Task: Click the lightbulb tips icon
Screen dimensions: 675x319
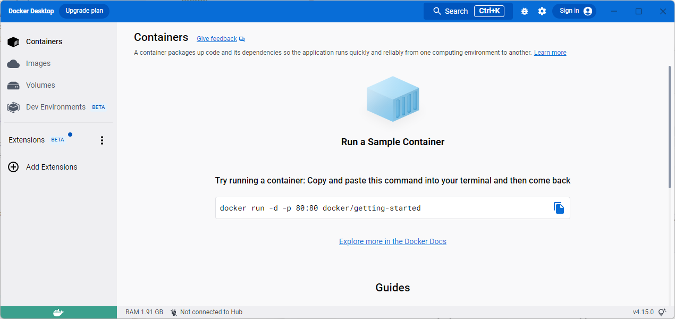Action: point(662,312)
